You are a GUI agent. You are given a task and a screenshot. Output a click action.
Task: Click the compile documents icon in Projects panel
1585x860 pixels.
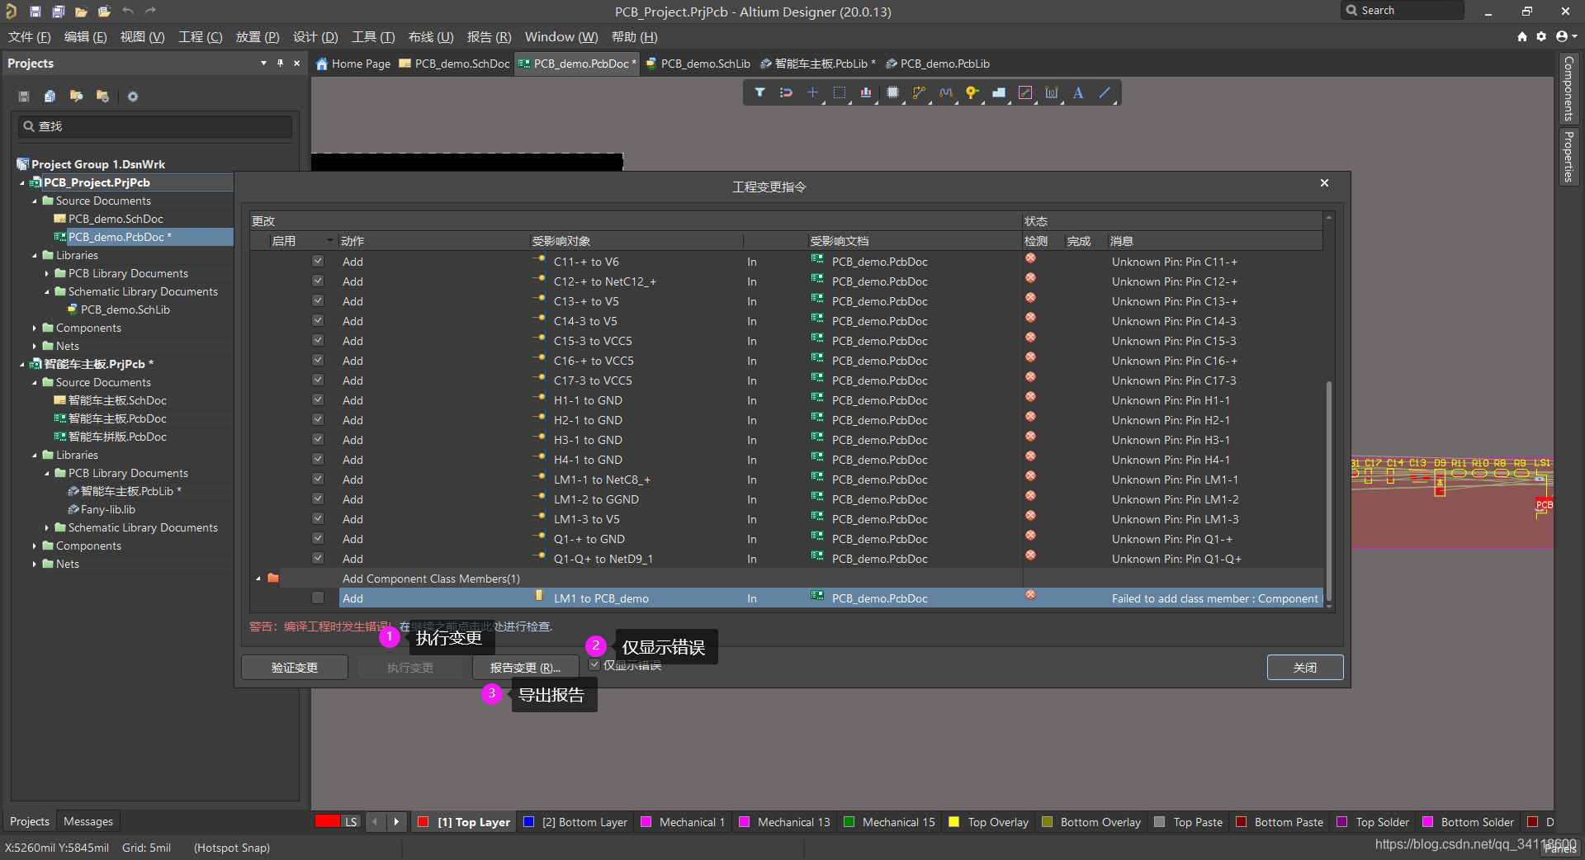point(50,97)
